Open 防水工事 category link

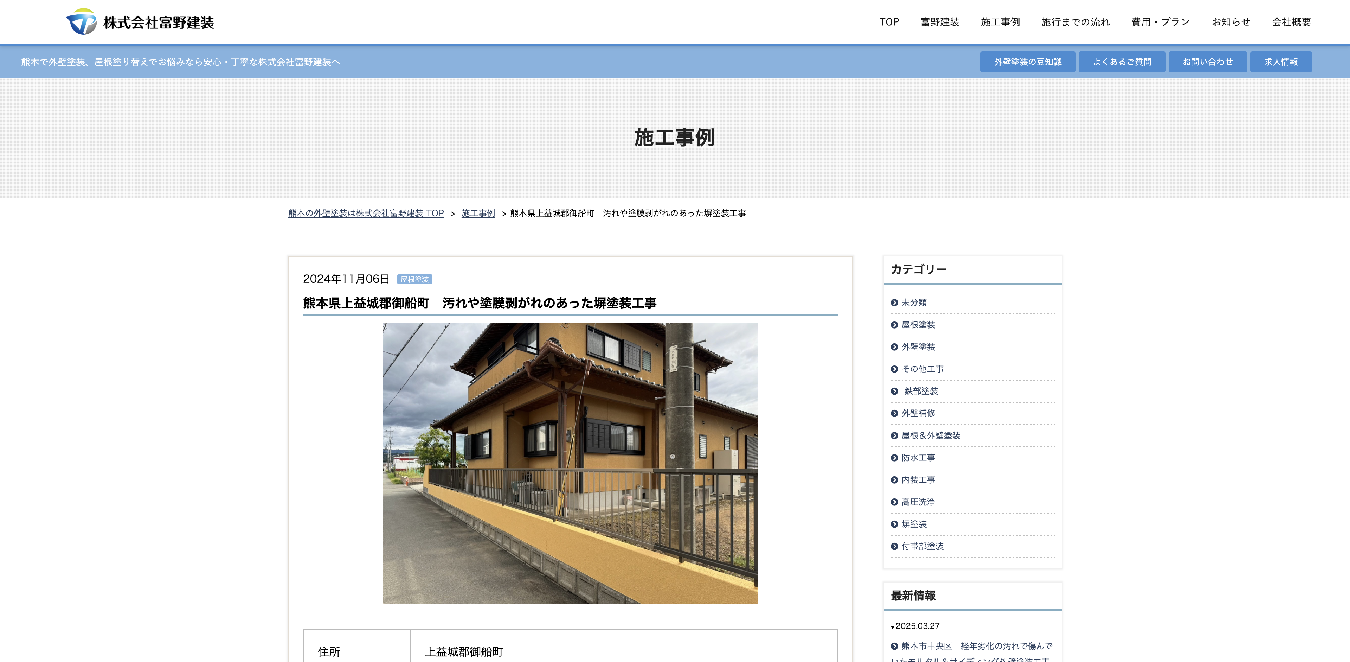point(918,458)
